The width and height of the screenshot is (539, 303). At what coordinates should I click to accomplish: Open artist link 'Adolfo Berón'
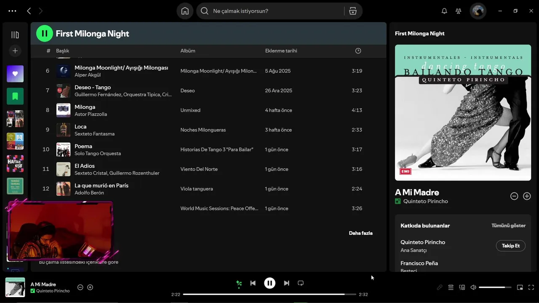point(89,193)
